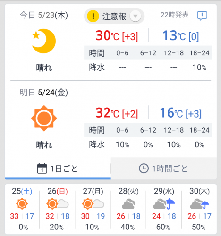Click tomorrow's orange sun weather icon

click(x=44, y=118)
